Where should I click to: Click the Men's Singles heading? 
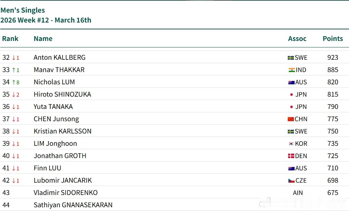[x=23, y=10]
